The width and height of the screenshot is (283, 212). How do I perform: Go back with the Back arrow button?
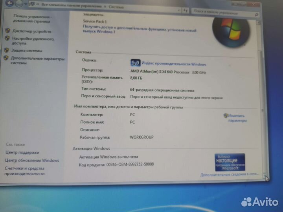[x=9, y=3]
